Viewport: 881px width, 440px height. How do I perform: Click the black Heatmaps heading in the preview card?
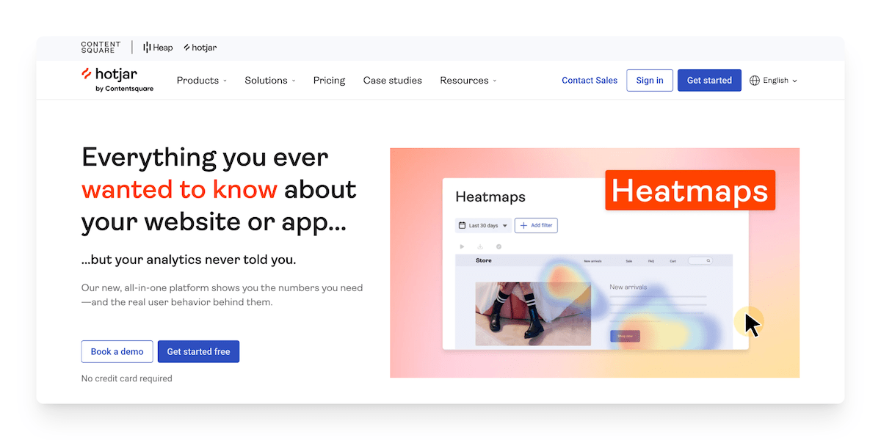tap(490, 197)
